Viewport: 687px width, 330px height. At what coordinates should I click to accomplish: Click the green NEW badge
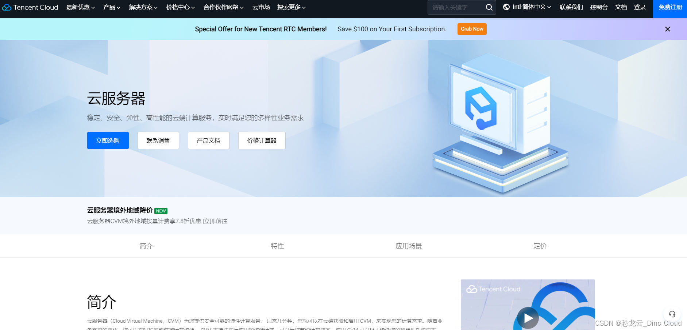161,211
